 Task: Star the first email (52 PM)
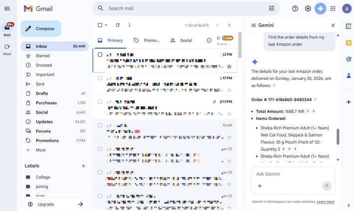click(229, 66)
